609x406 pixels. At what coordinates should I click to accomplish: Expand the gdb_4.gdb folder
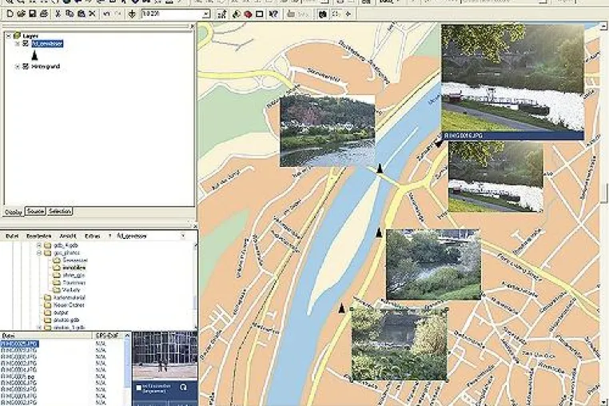39,245
